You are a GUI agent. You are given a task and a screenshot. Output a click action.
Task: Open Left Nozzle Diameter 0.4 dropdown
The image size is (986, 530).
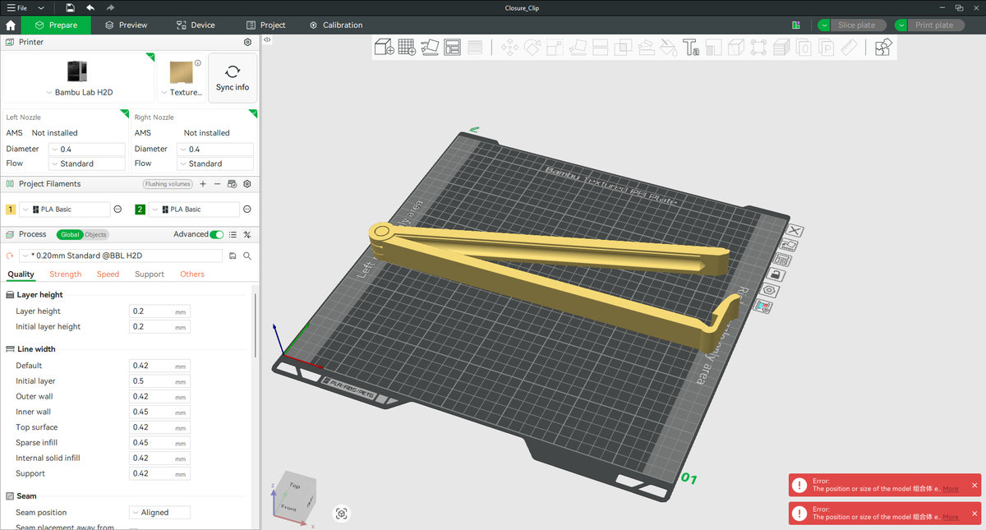pyautogui.click(x=87, y=150)
